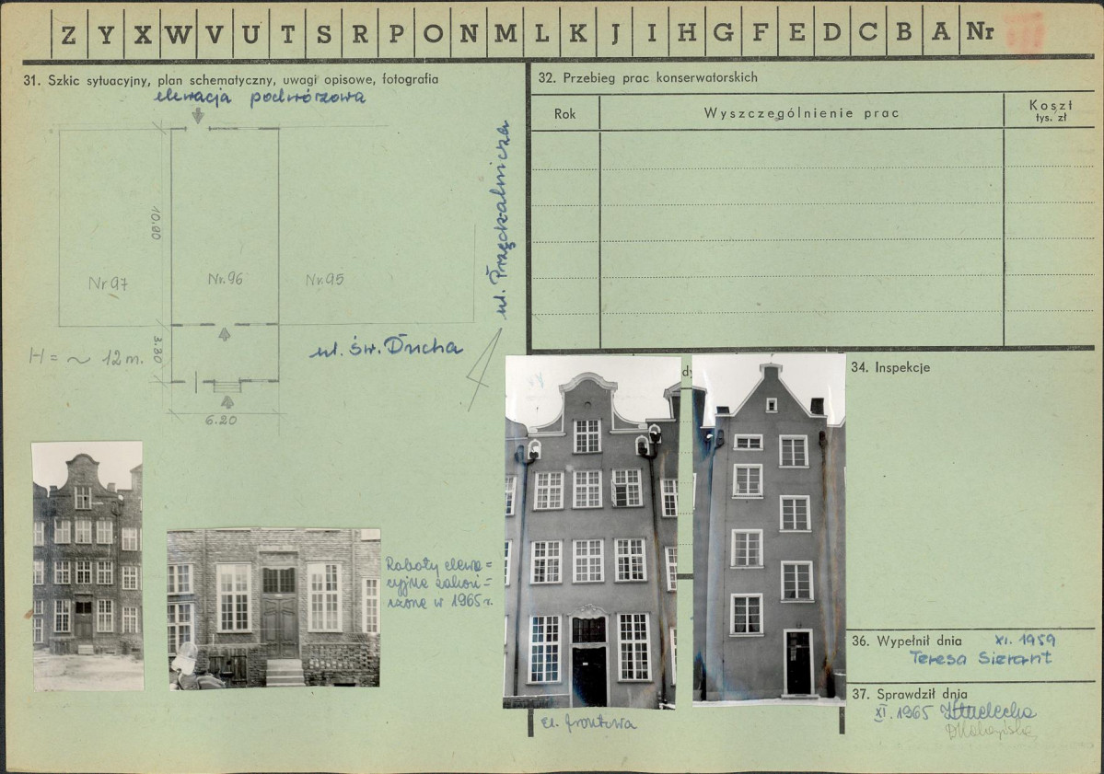This screenshot has height=774, width=1104.
Task: Click the Nr.96 plot label in sketch
Action: click(225, 279)
